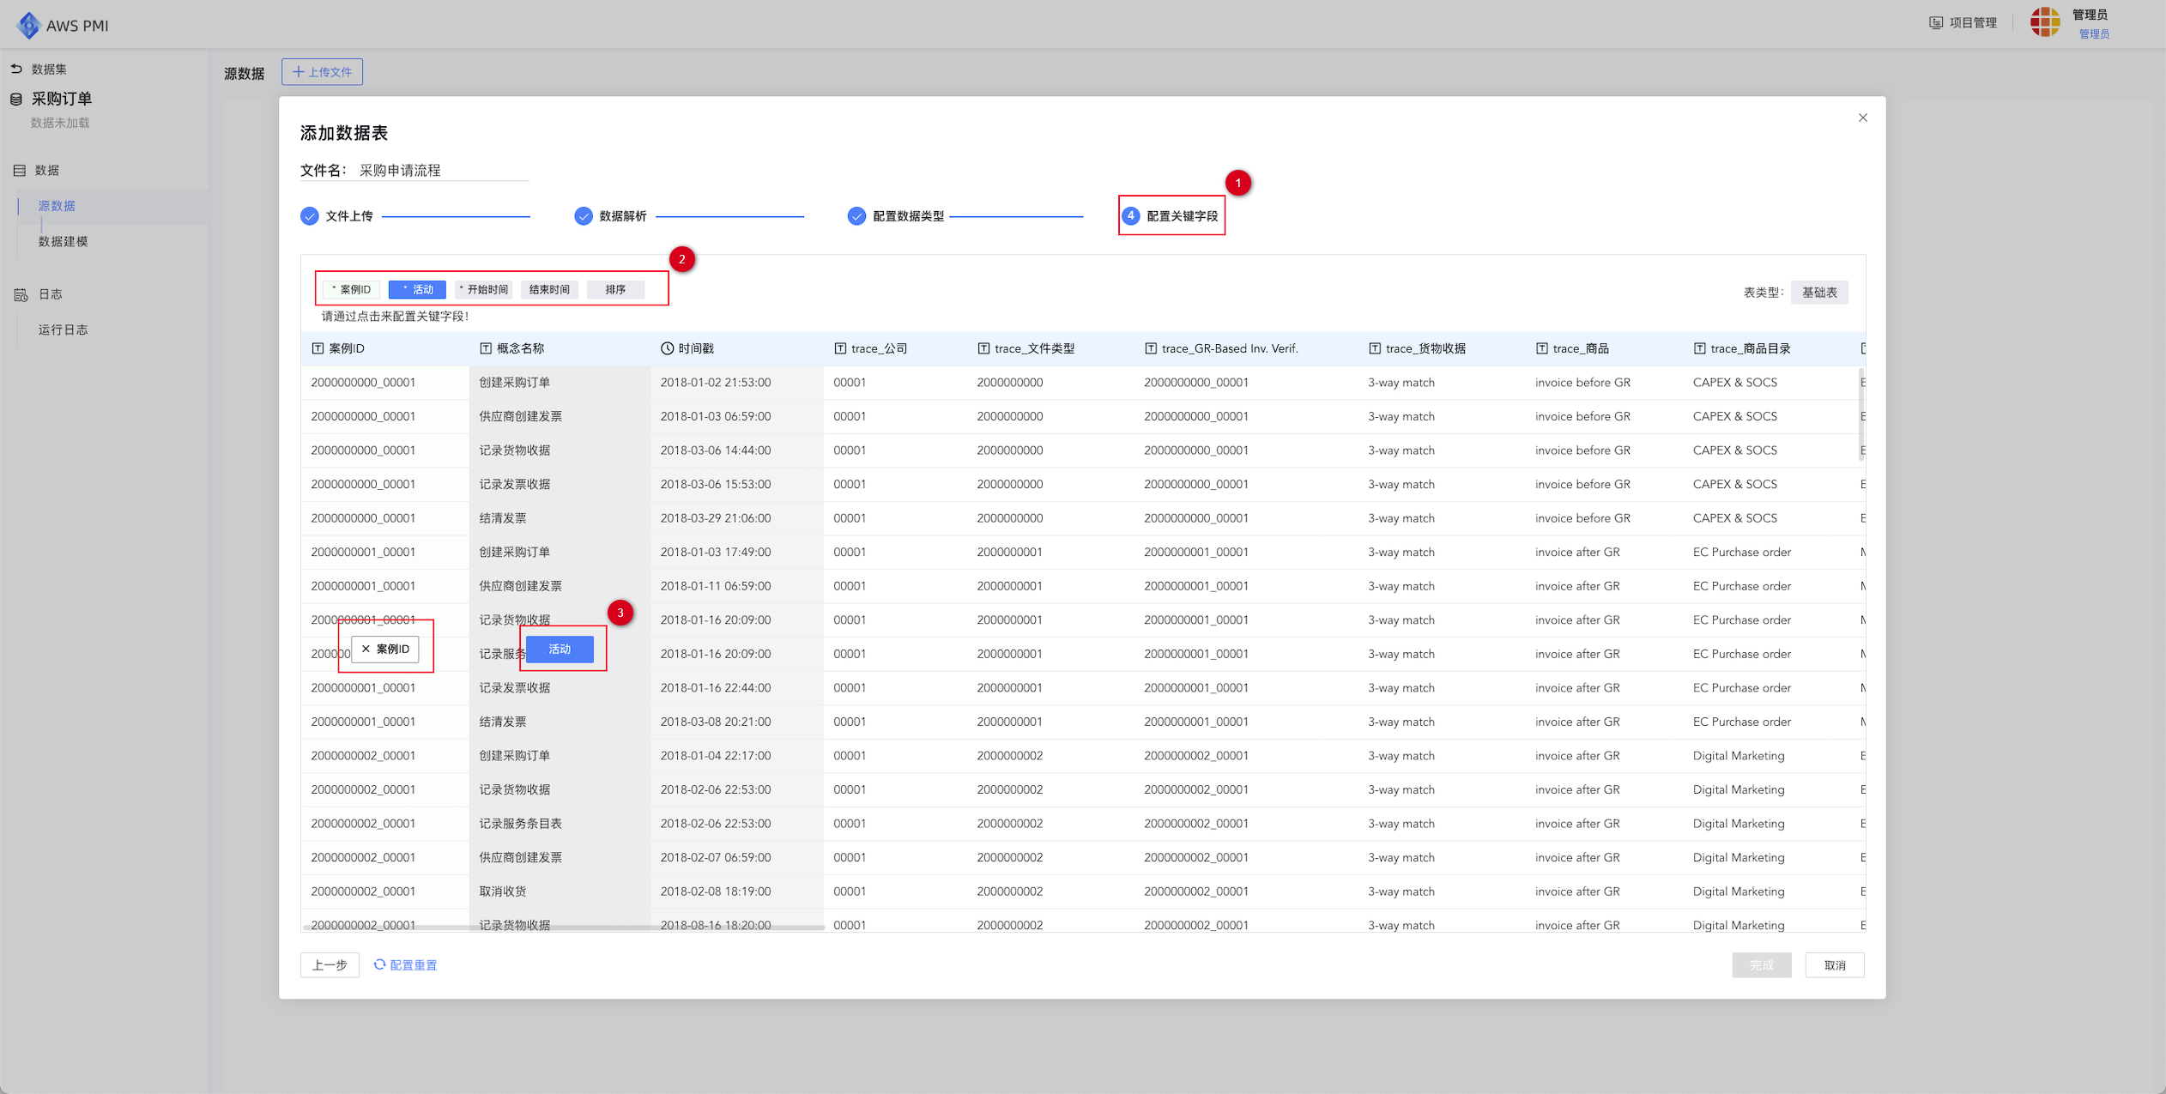The image size is (2166, 1094).
Task: Go to 数据集 in the sidebar
Action: tap(50, 69)
